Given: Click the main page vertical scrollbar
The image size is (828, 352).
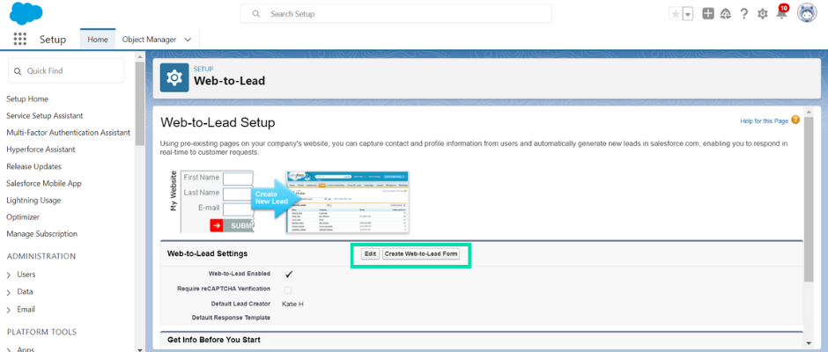Looking at the screenshot, I should (809, 201).
